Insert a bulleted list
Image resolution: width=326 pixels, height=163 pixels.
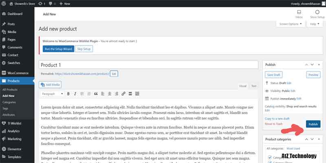82,94
